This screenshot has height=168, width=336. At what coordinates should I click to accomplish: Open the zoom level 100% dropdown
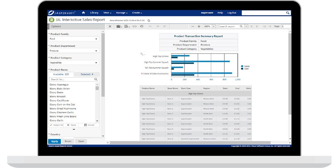[214, 26]
